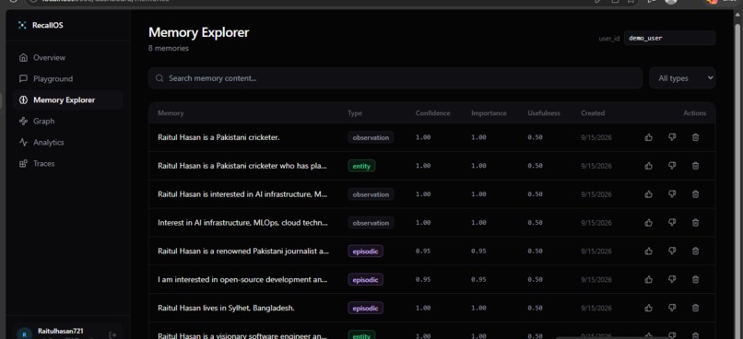Open memory 'Raitul Hasan is a visionary software engineer an...'
The height and width of the screenshot is (339, 743).
click(242, 335)
